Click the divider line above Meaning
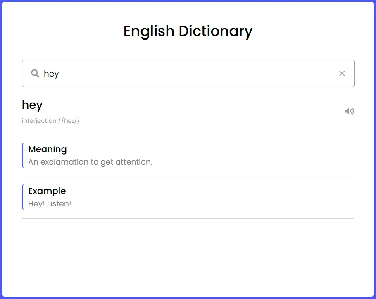This screenshot has height=299, width=376. pos(188,135)
